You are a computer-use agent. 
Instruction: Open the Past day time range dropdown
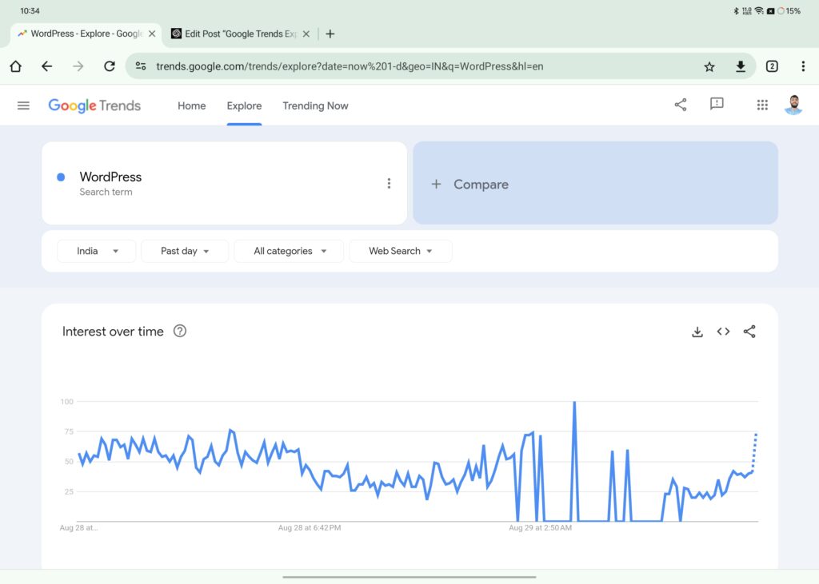185,251
